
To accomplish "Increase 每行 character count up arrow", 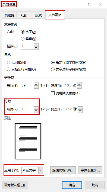I will 36,84.
